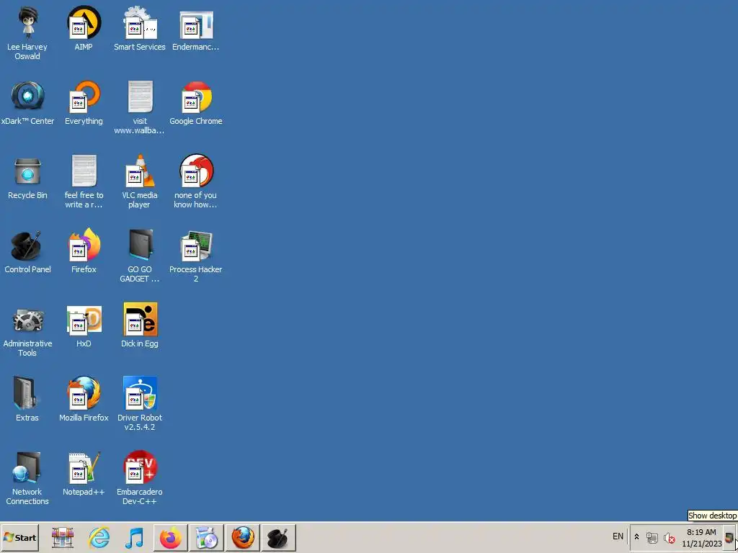
Task: Launch AIMP from the desktop
Action: click(84, 28)
